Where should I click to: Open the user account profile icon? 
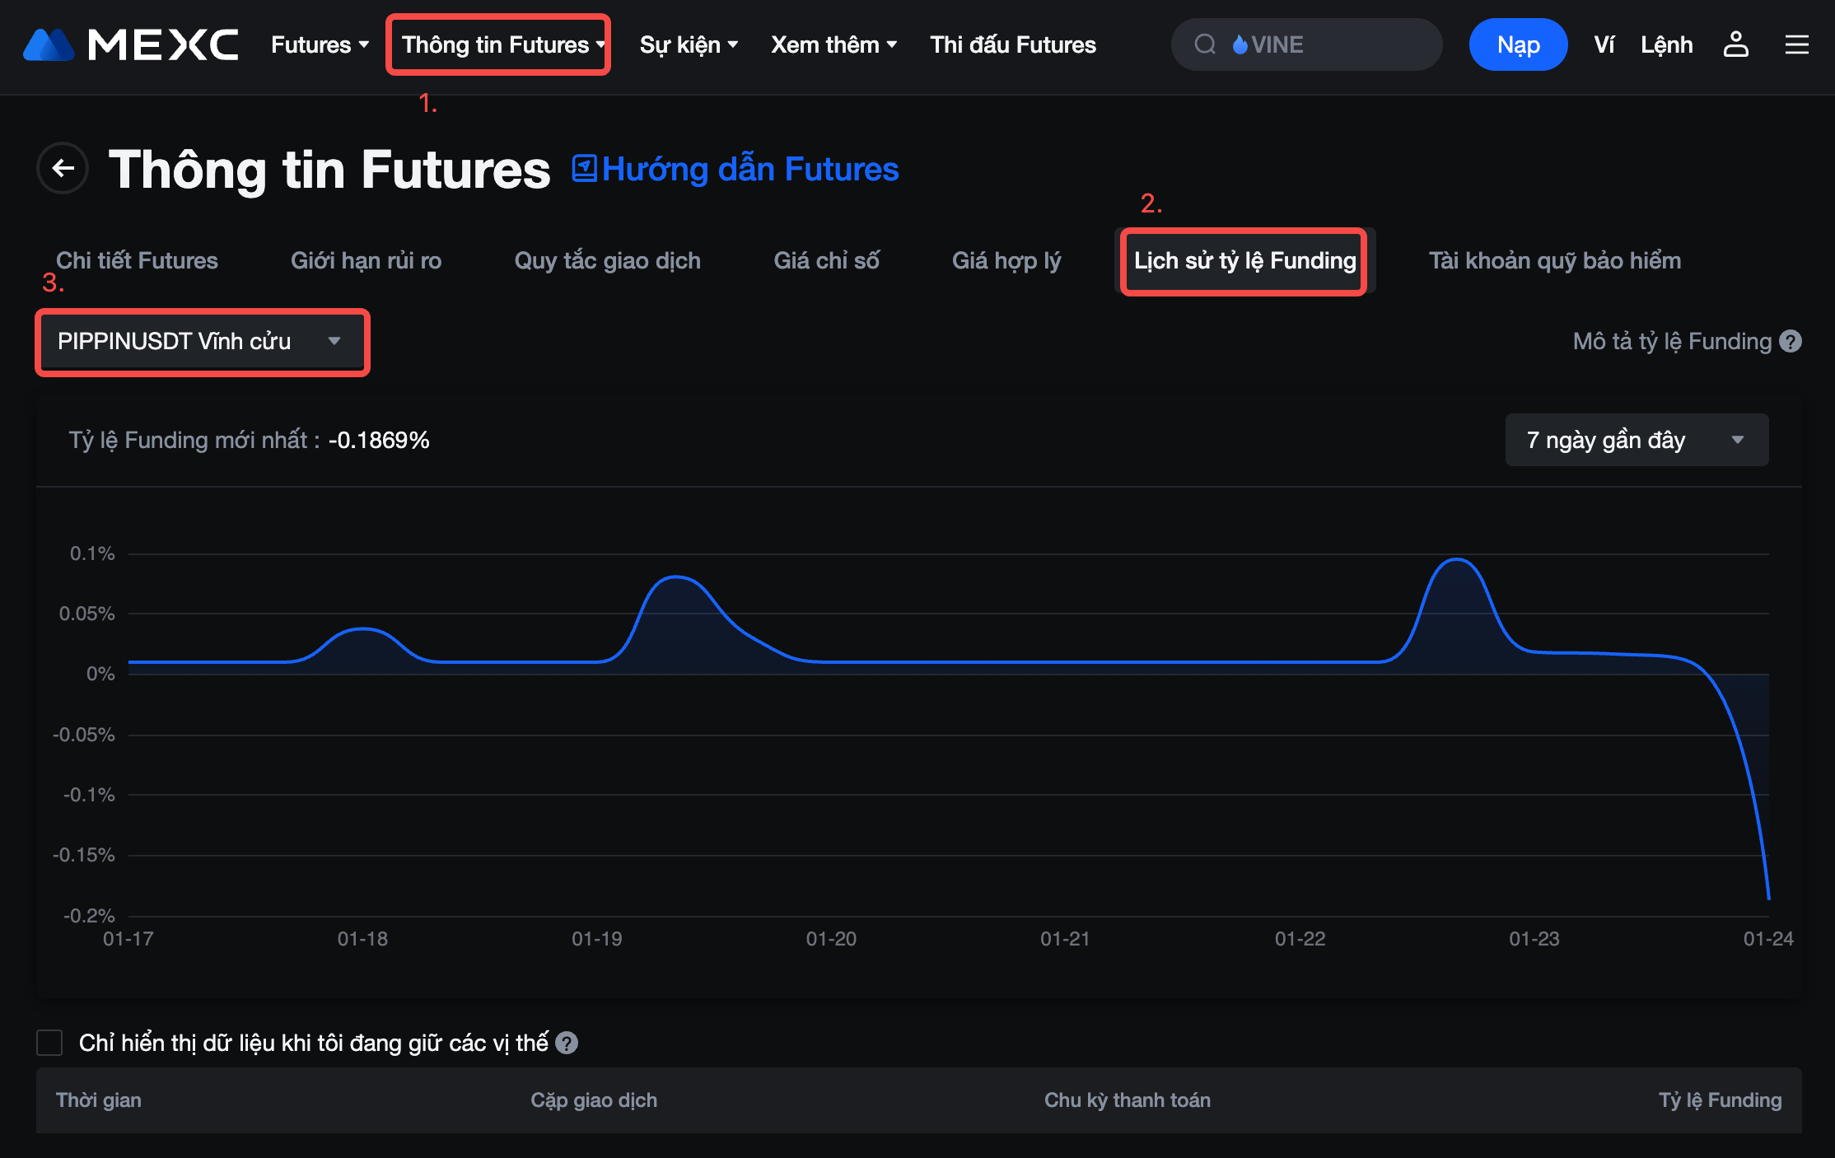click(x=1735, y=44)
